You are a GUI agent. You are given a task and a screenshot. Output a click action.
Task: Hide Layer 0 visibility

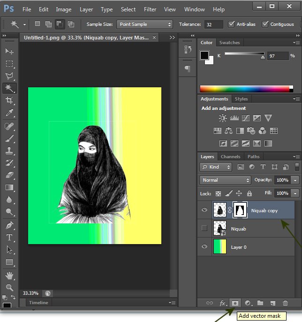pyautogui.click(x=204, y=246)
